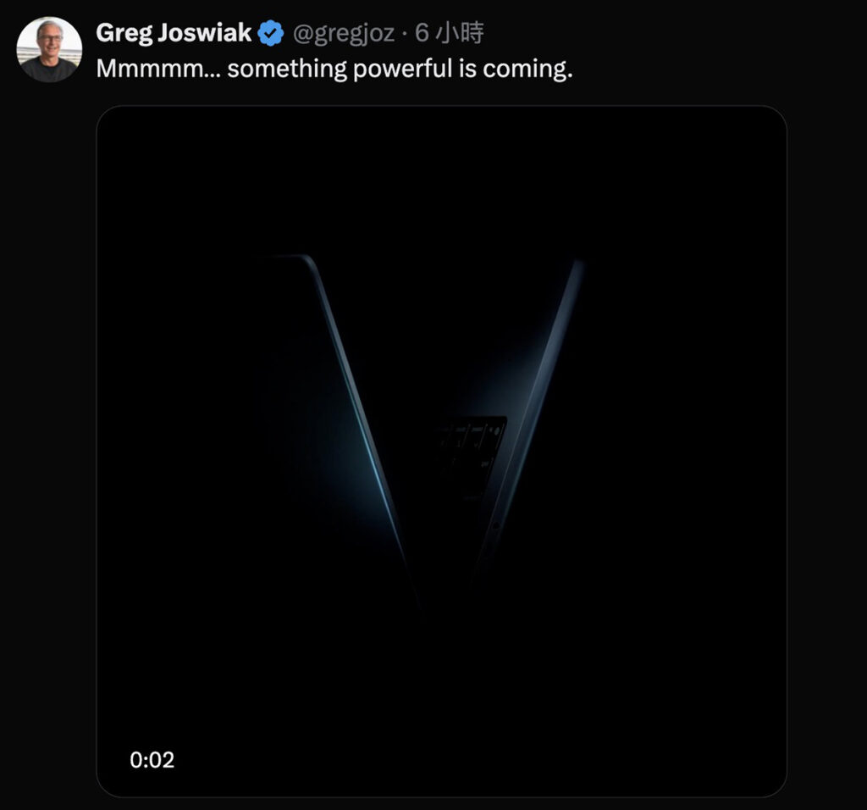Click the blue verified checkmark badge
The width and height of the screenshot is (867, 810).
pyautogui.click(x=270, y=34)
